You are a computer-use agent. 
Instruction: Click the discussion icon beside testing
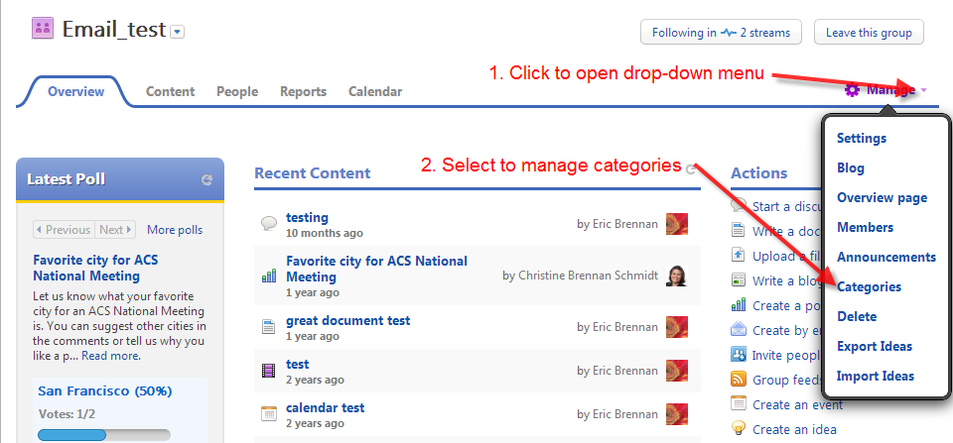pyautogui.click(x=268, y=223)
